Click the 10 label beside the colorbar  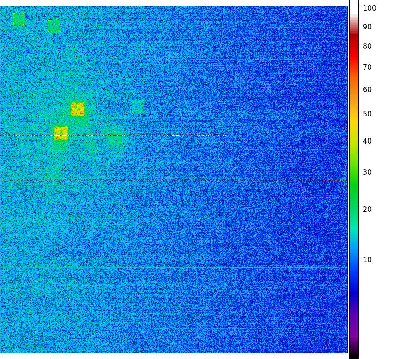[367, 260]
